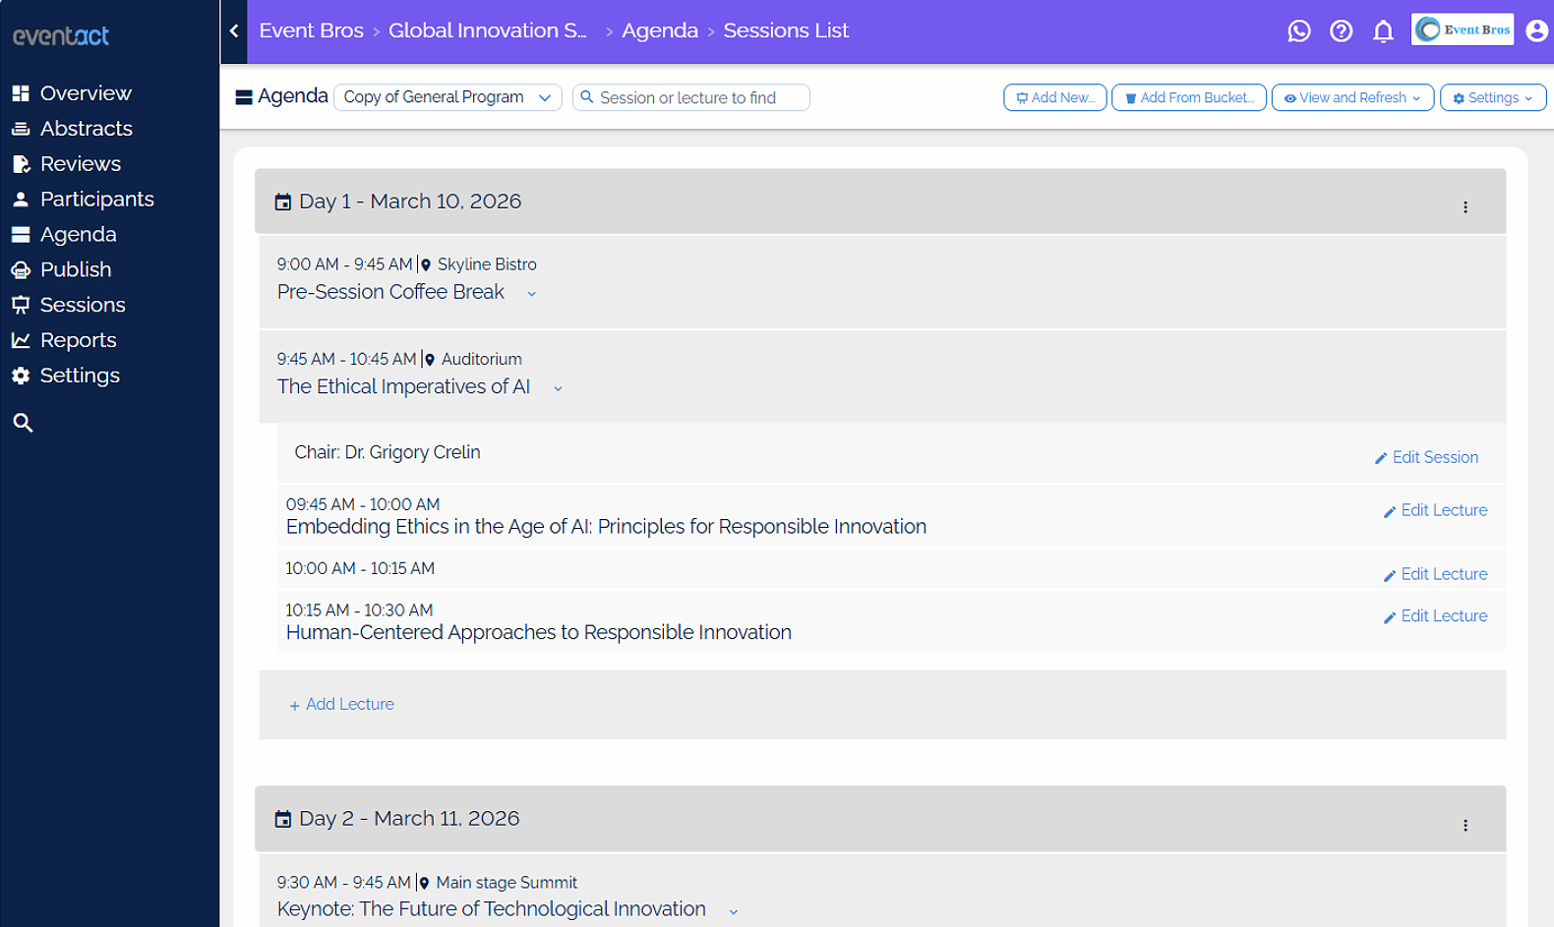Click the Skyline Bistro location label
Viewport: 1554px width, 927px height.
coord(487,264)
